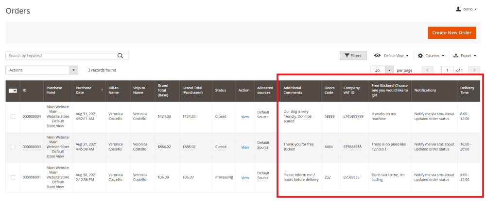This screenshot has height=201, width=486.
Task: Click VAT ID LV588885
Action: 351,178
